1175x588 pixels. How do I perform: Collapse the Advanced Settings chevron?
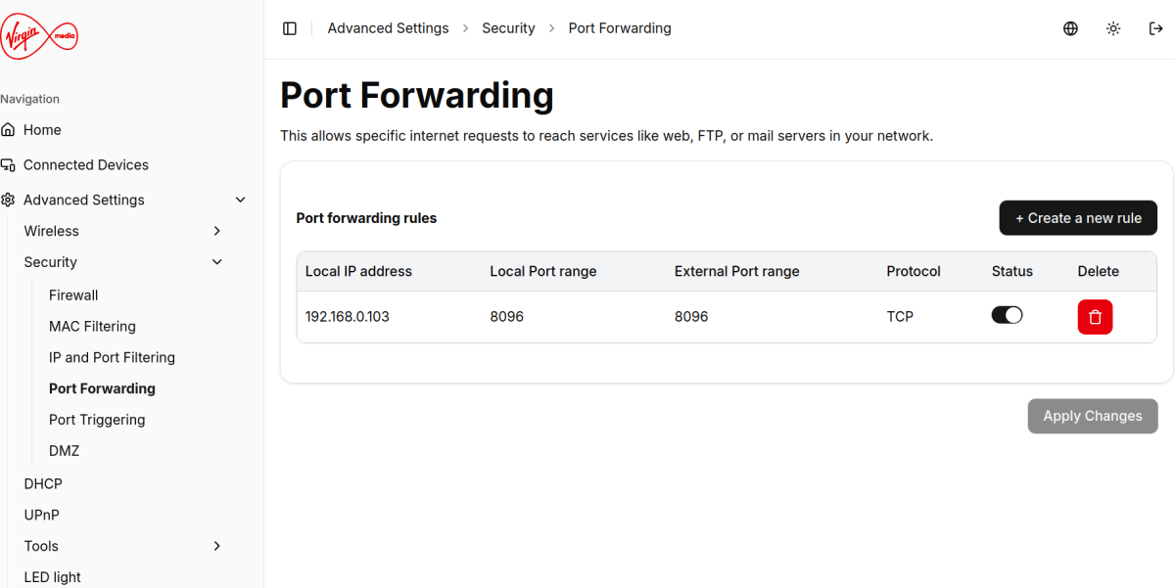[241, 200]
